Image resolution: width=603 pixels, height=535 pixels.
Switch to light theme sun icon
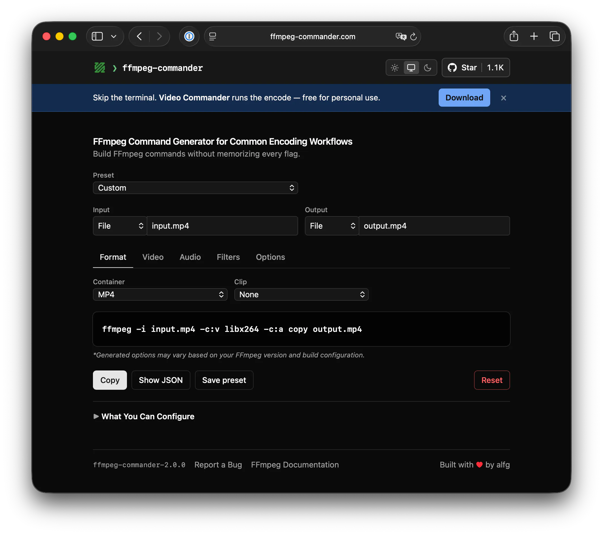395,68
